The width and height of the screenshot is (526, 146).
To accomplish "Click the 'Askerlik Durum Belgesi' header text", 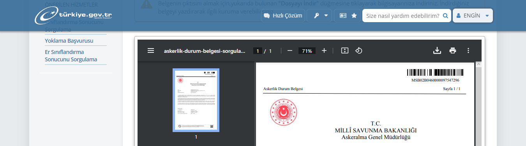I will coord(283,89).
